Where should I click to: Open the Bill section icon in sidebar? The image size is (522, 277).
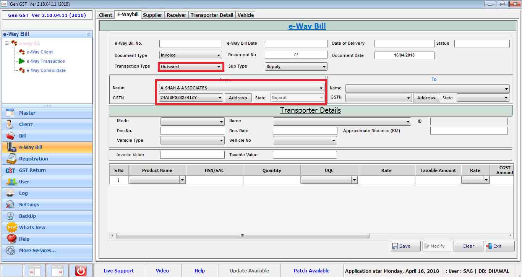[10, 136]
